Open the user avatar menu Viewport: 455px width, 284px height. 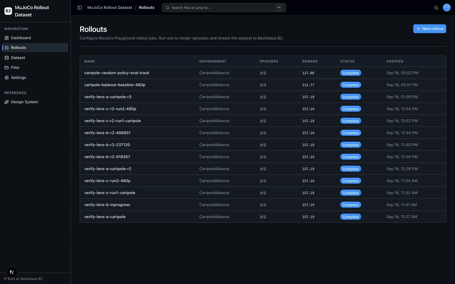point(447,8)
